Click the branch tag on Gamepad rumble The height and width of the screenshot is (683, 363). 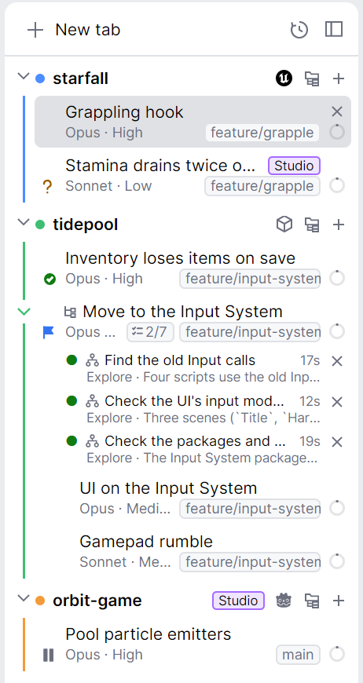tap(250, 562)
